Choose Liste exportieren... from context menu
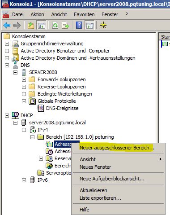 pos(118,198)
